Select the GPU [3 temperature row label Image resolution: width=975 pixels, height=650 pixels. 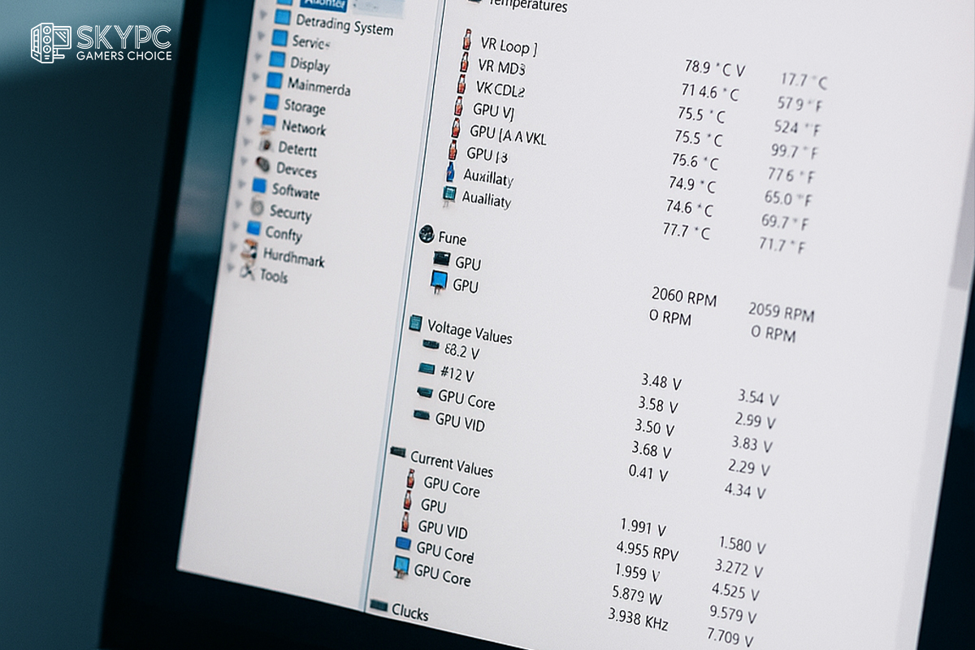click(487, 154)
